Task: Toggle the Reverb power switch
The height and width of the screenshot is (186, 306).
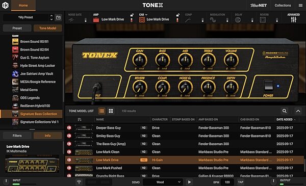Action: click(x=277, y=20)
